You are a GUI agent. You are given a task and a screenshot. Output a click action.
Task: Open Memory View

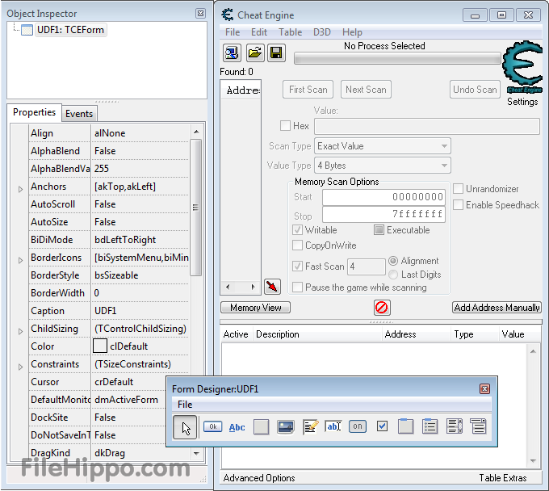click(x=256, y=308)
